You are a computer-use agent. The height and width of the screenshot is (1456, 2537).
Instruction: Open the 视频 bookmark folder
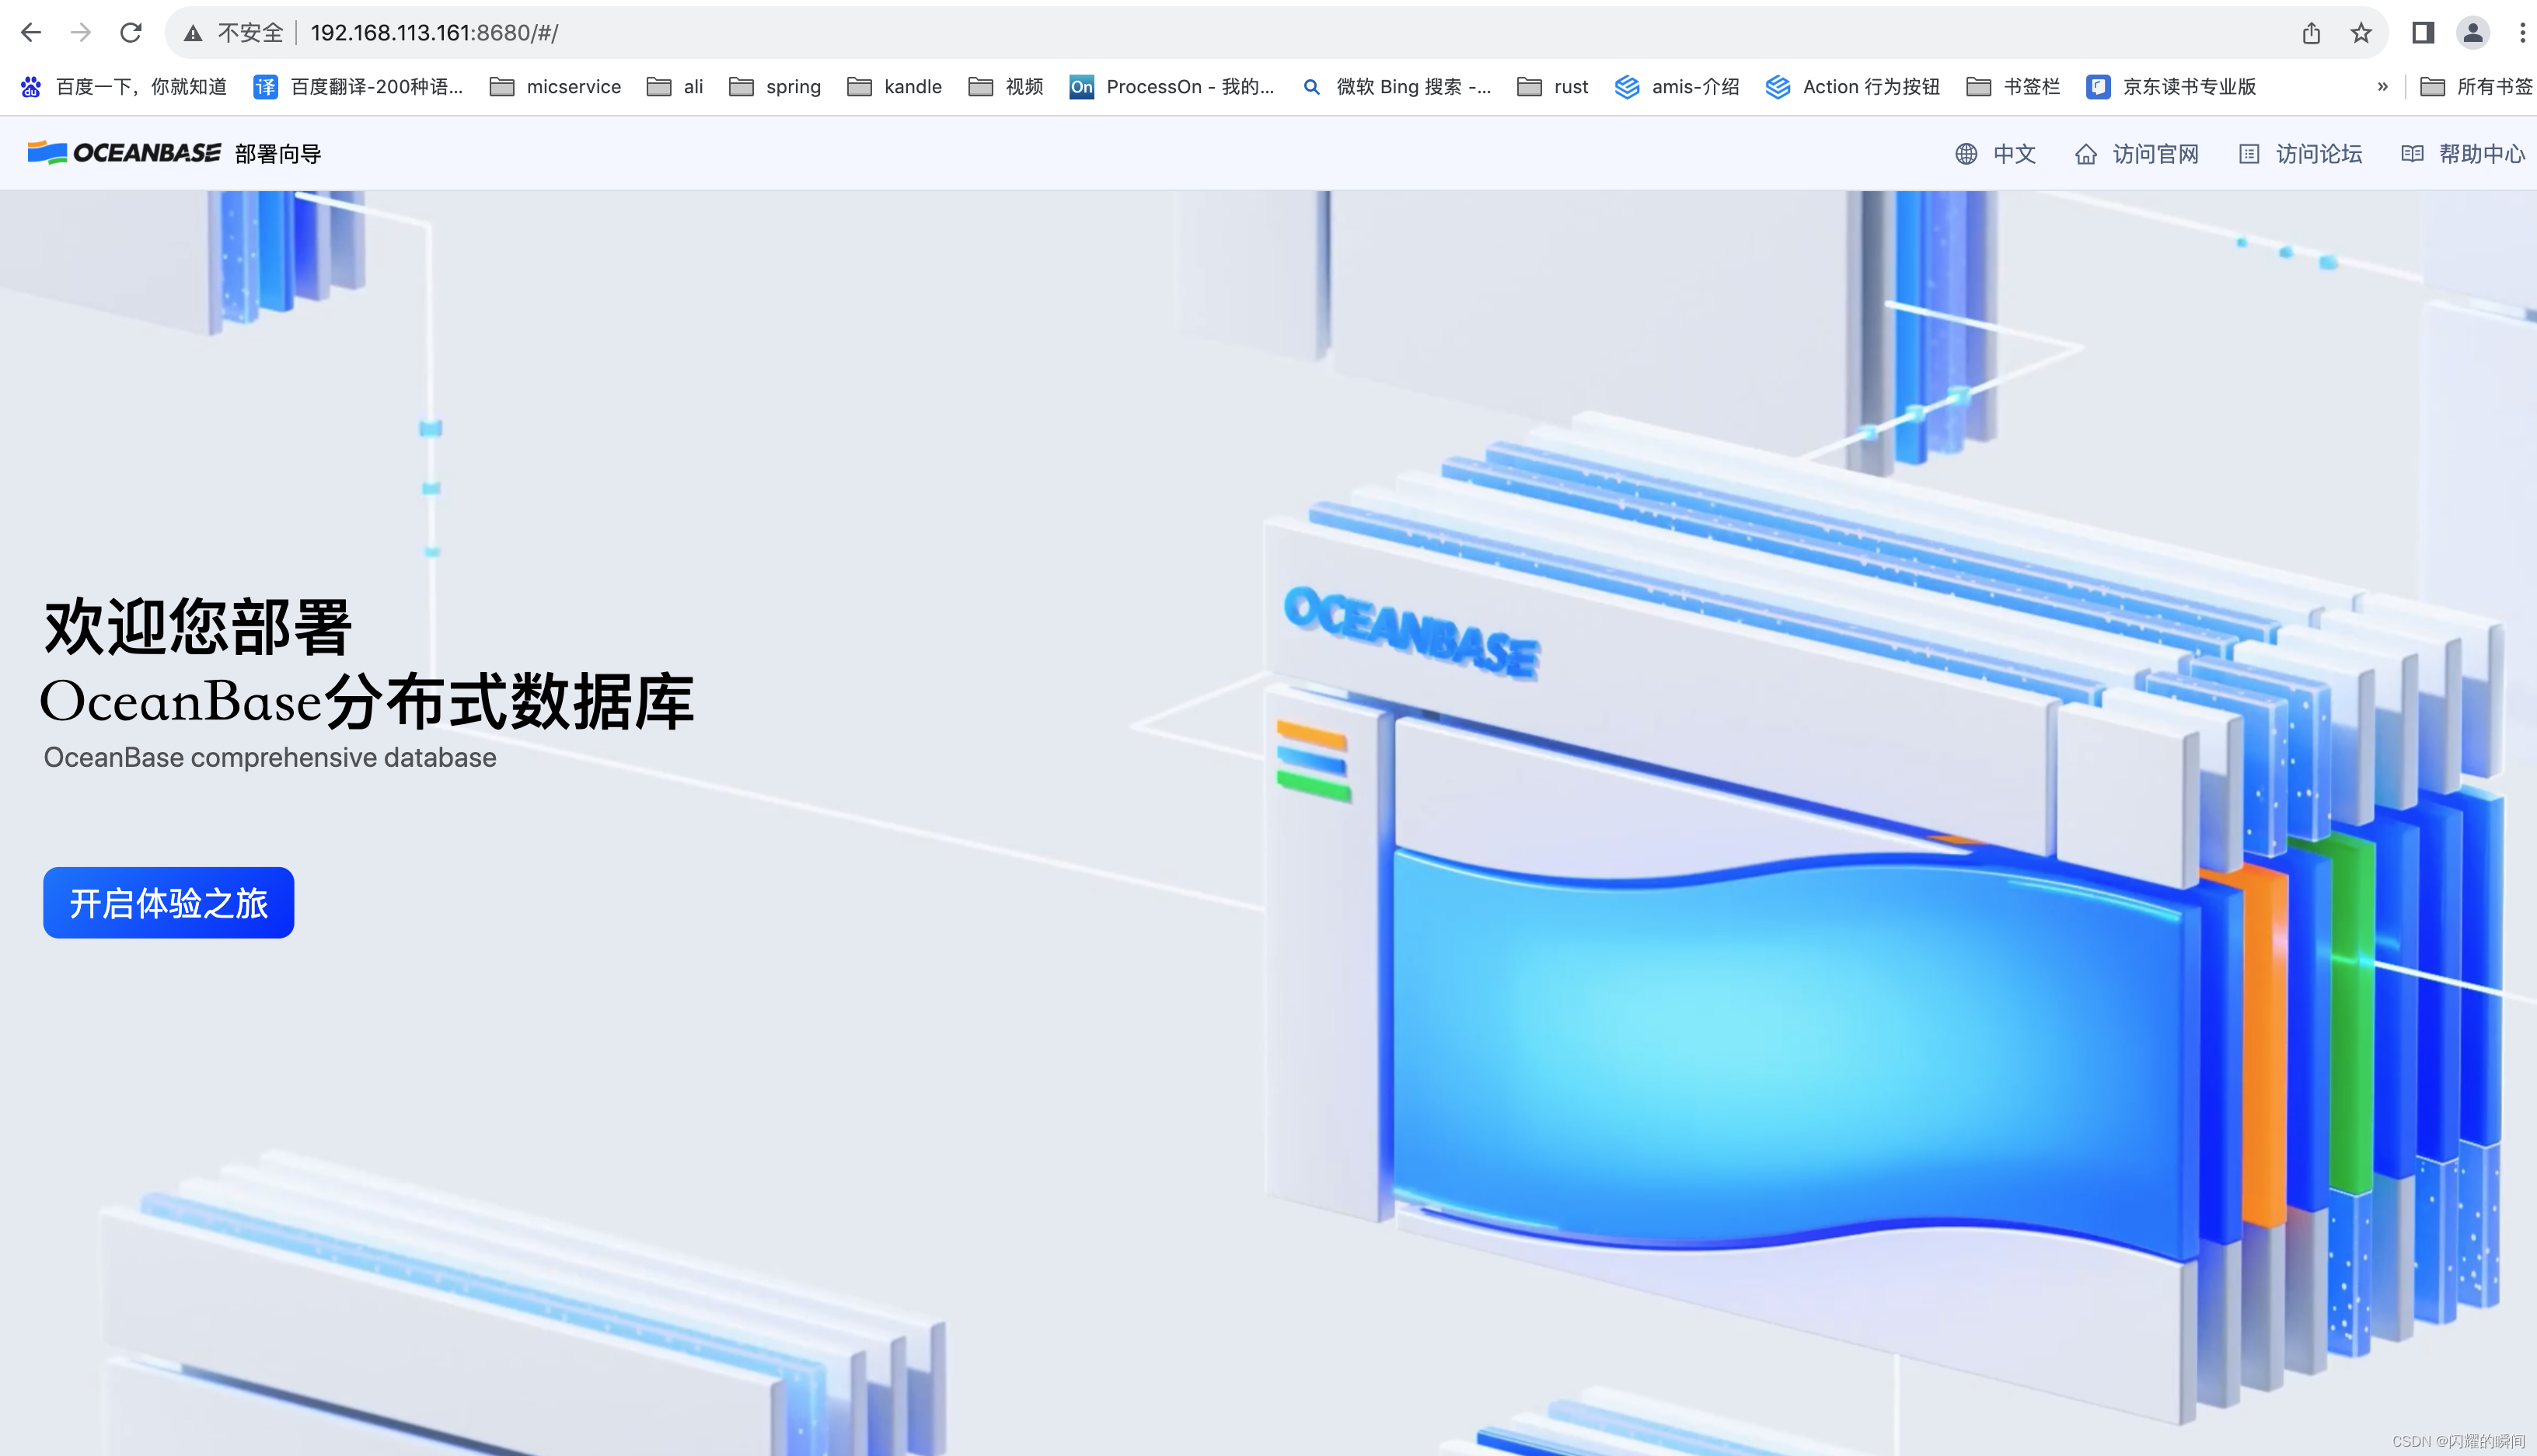tap(1007, 87)
